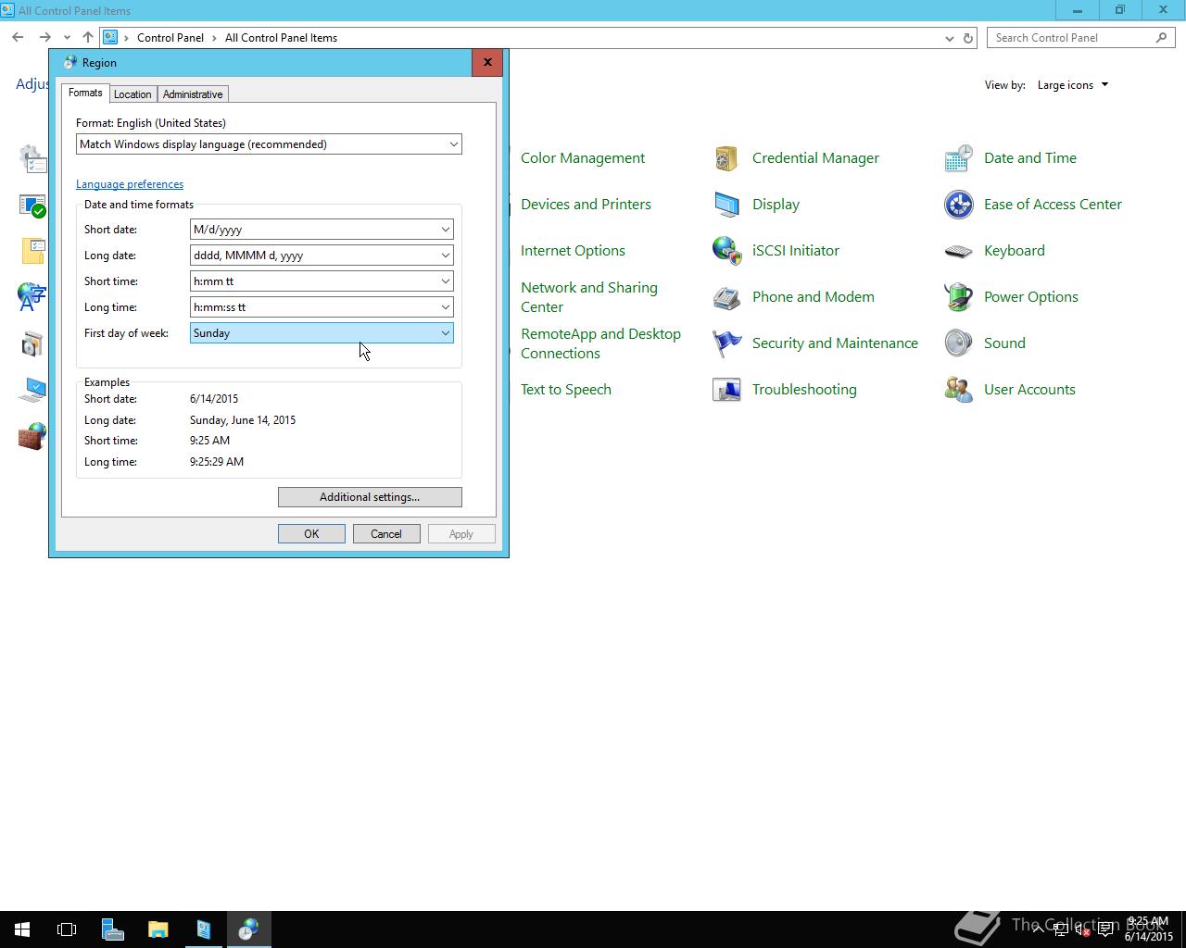Open the View by Large icons dropdown
The width and height of the screenshot is (1186, 948).
[1072, 85]
